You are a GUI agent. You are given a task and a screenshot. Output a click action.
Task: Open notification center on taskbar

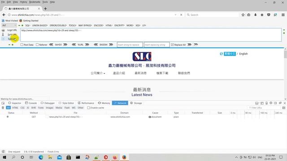281,157
